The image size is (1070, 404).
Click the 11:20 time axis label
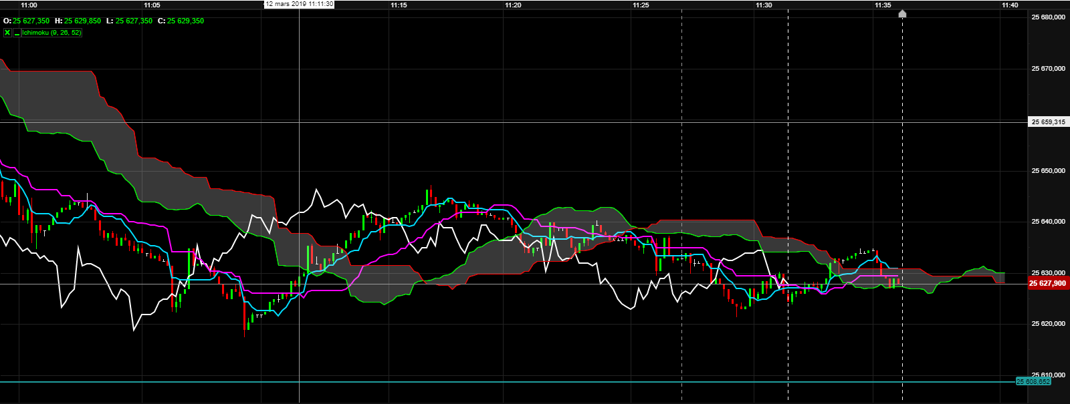pos(513,5)
